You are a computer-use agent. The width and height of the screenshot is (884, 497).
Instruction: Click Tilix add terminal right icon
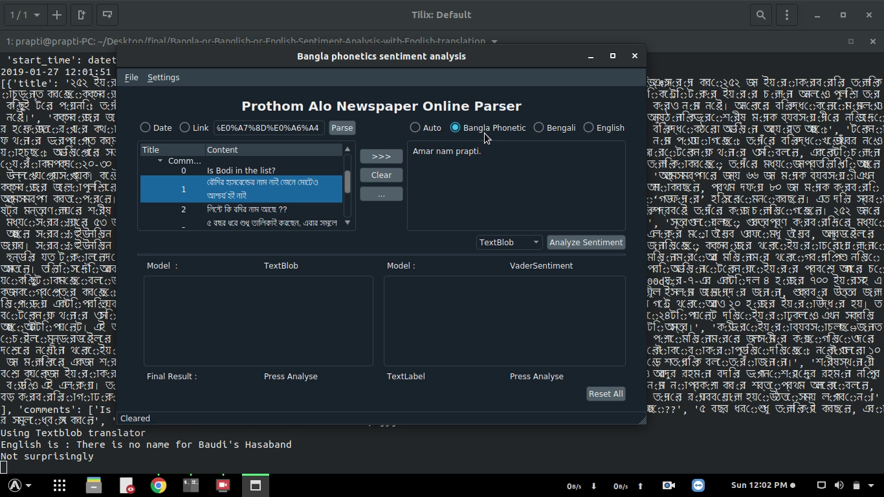coord(82,14)
